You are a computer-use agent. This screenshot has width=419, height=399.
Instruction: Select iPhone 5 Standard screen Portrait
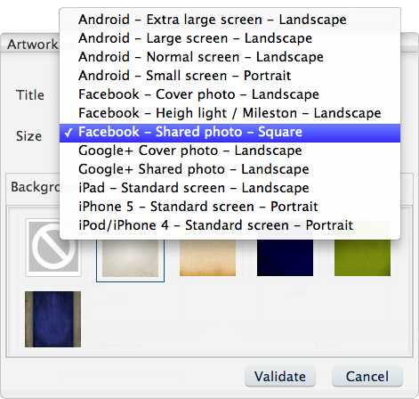point(230,207)
